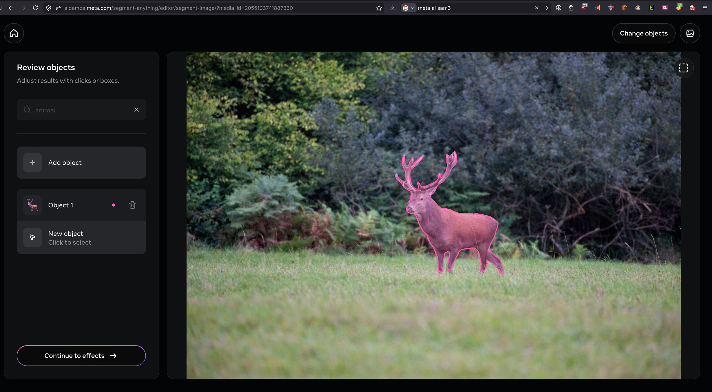The height and width of the screenshot is (392, 712).
Task: Click the plus icon to add object
Action: (32, 163)
